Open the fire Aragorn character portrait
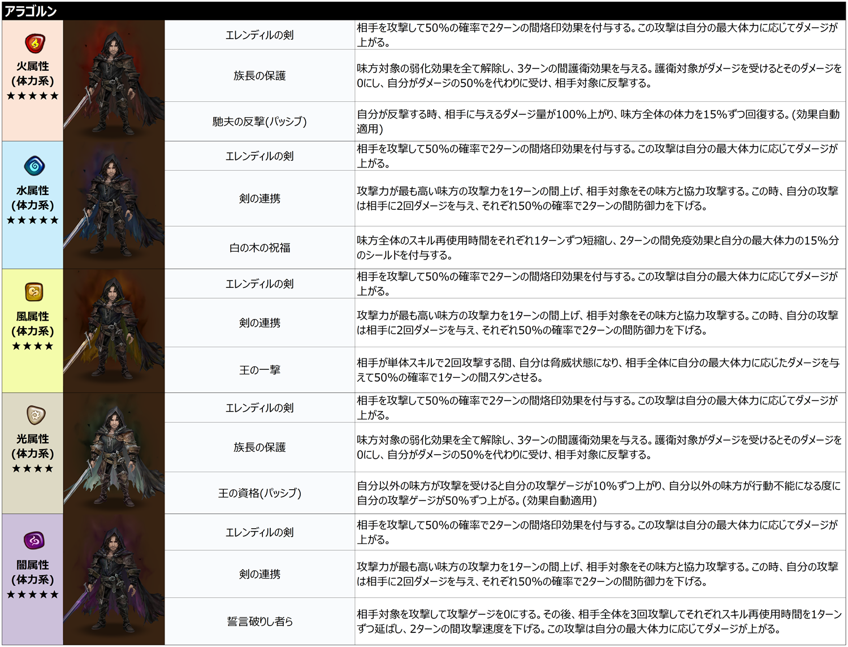 [114, 81]
